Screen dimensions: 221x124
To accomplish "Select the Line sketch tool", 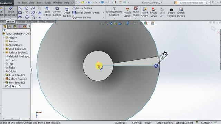I will click(x=20, y=8).
